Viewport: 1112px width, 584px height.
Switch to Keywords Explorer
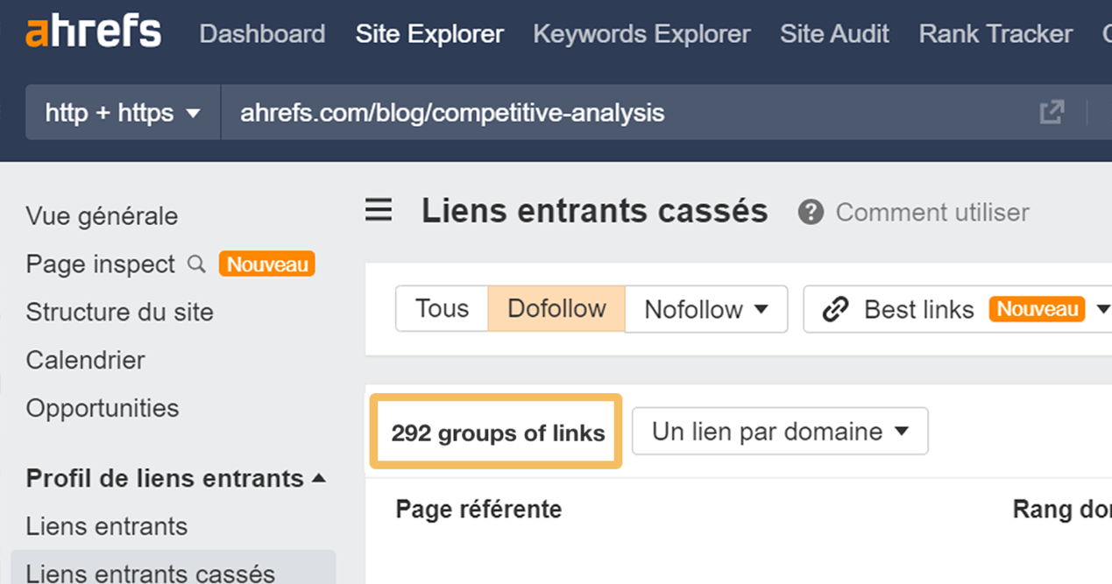[x=641, y=34]
